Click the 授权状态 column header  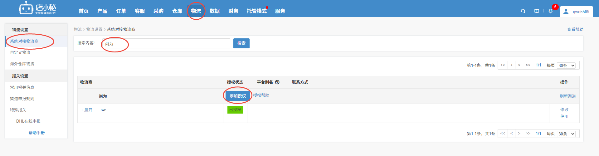pos(235,82)
